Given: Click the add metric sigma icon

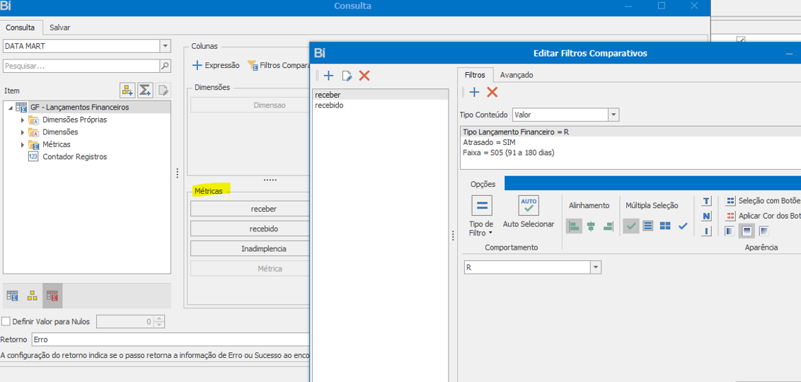Looking at the screenshot, I should tap(145, 91).
